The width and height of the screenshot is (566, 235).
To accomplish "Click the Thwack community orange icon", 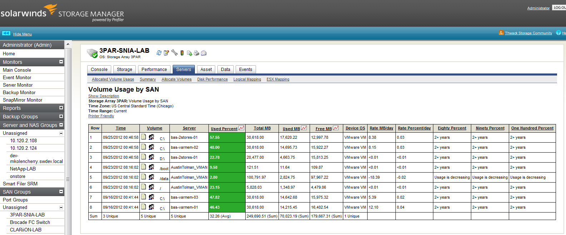I will tap(501, 32).
